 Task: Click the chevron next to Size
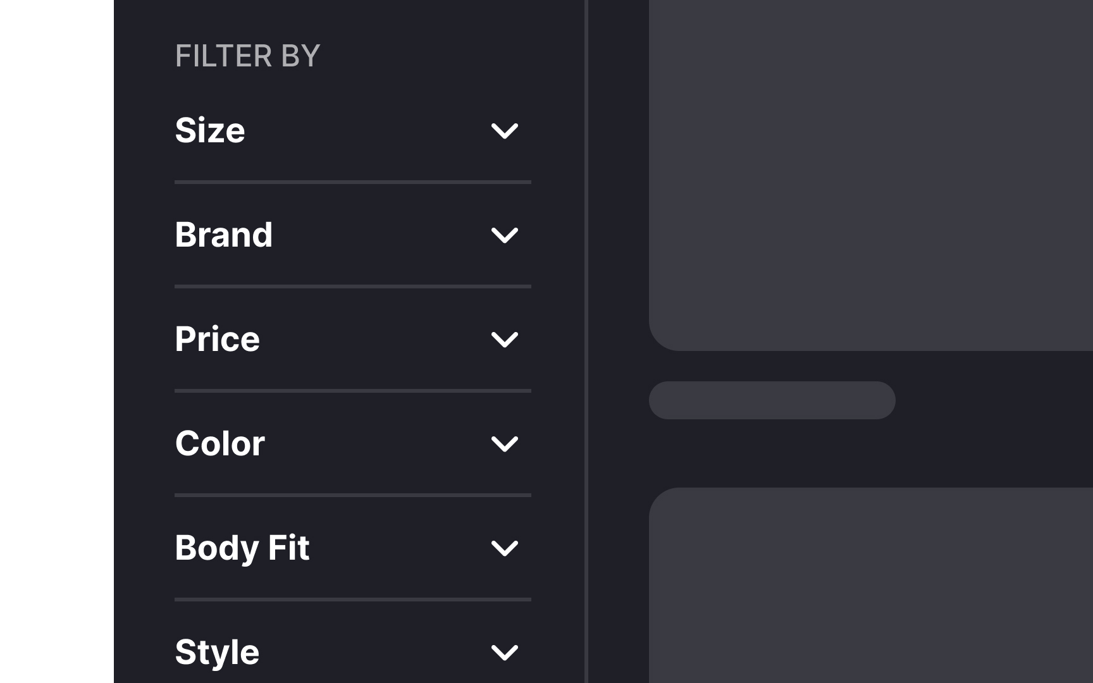click(x=505, y=130)
